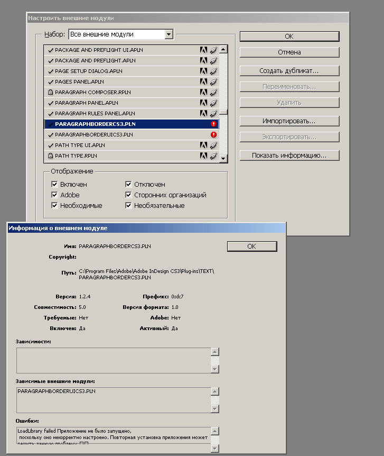
Task: Click lock icon of PATH TYPE.RPLN
Action: coord(50,156)
